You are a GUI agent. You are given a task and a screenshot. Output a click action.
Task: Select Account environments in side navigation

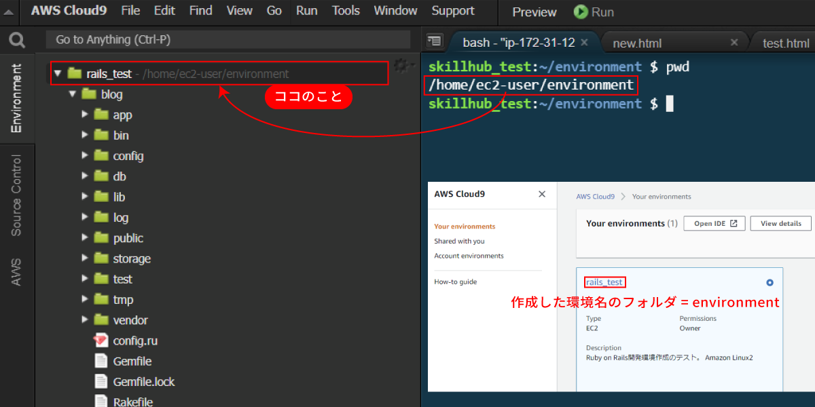coord(469,256)
